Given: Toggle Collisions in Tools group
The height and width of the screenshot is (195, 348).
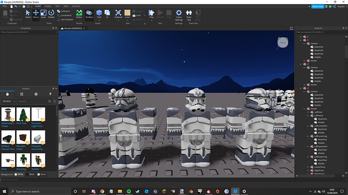Looking at the screenshot, I should click(64, 11).
